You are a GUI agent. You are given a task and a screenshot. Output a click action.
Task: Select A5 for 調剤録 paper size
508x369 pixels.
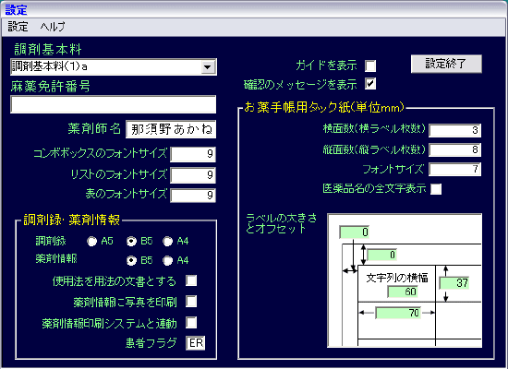tap(92, 241)
